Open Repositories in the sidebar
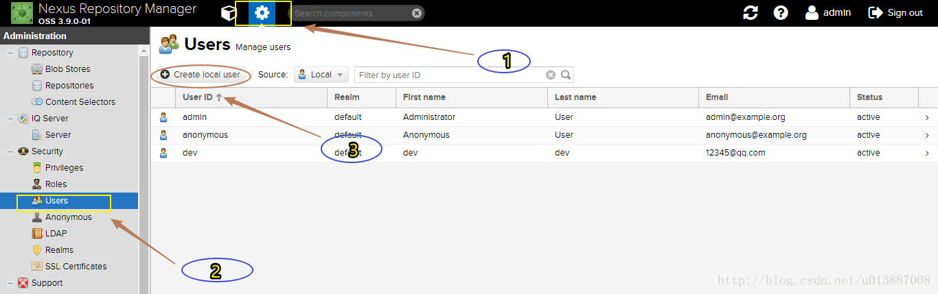 pyautogui.click(x=69, y=86)
